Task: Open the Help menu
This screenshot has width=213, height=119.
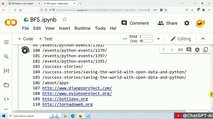Action: coord(113,28)
